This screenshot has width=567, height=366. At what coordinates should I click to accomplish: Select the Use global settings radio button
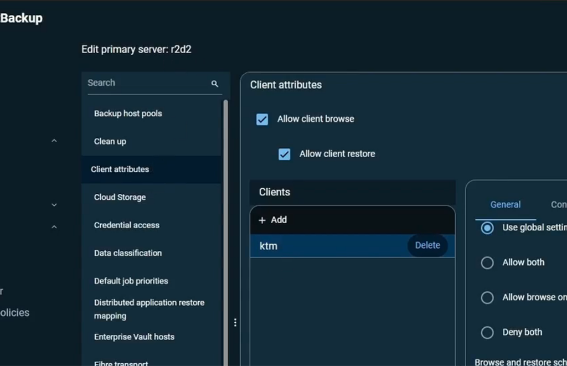click(487, 228)
